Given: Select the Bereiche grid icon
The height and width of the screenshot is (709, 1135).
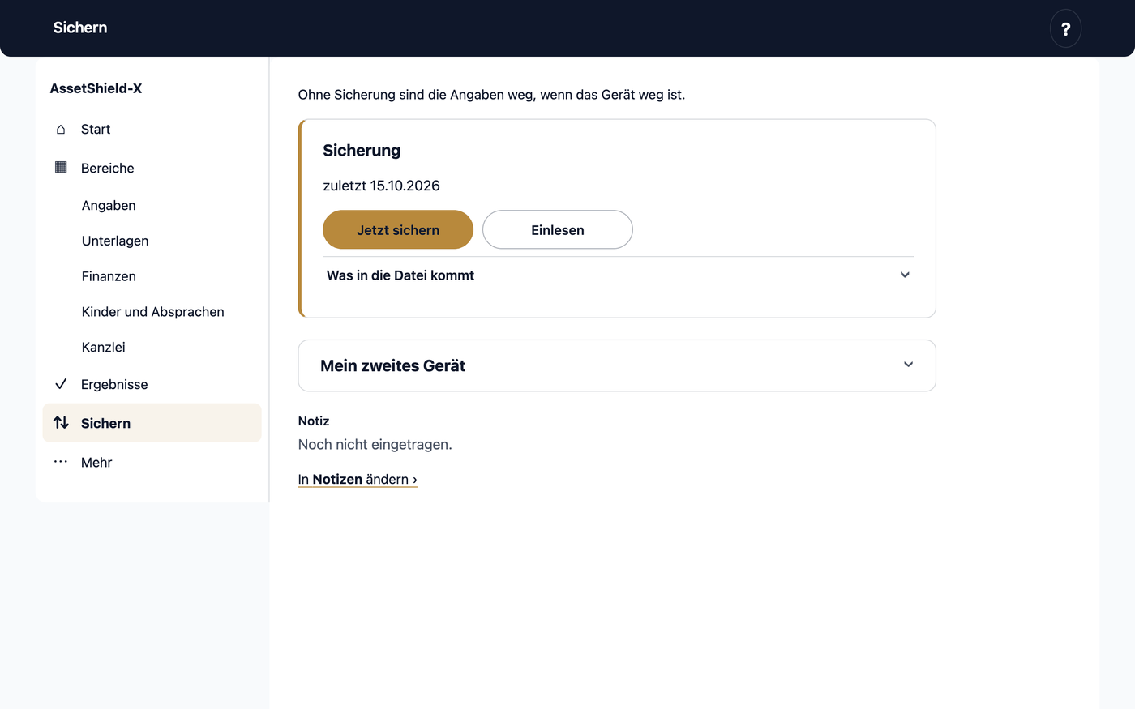Looking at the screenshot, I should [x=61, y=168].
